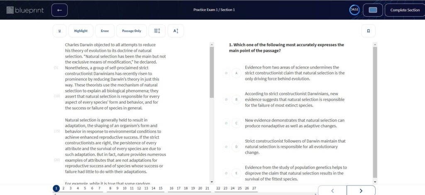The image size is (425, 195).
Task: Cross out answer choice C
Action: click(x=226, y=123)
